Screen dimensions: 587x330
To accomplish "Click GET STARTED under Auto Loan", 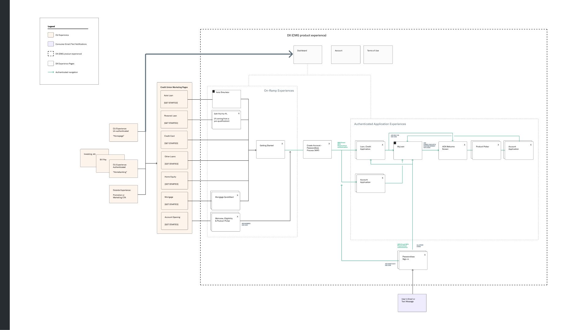I will point(171,103).
